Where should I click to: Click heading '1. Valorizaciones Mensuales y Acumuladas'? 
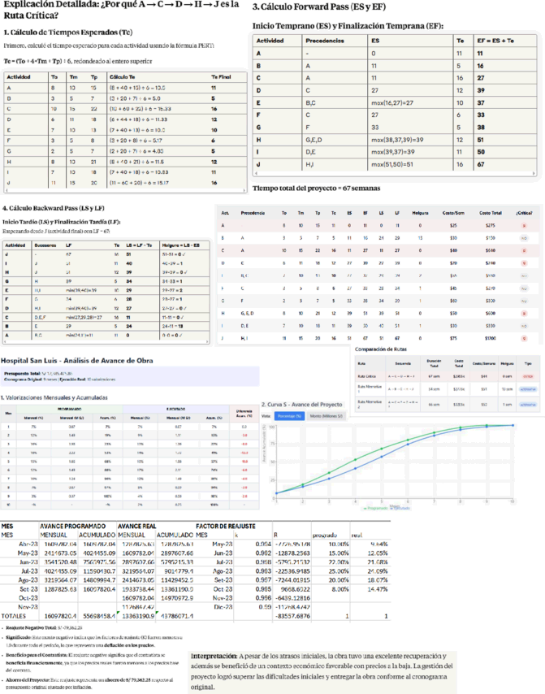[x=54, y=397]
